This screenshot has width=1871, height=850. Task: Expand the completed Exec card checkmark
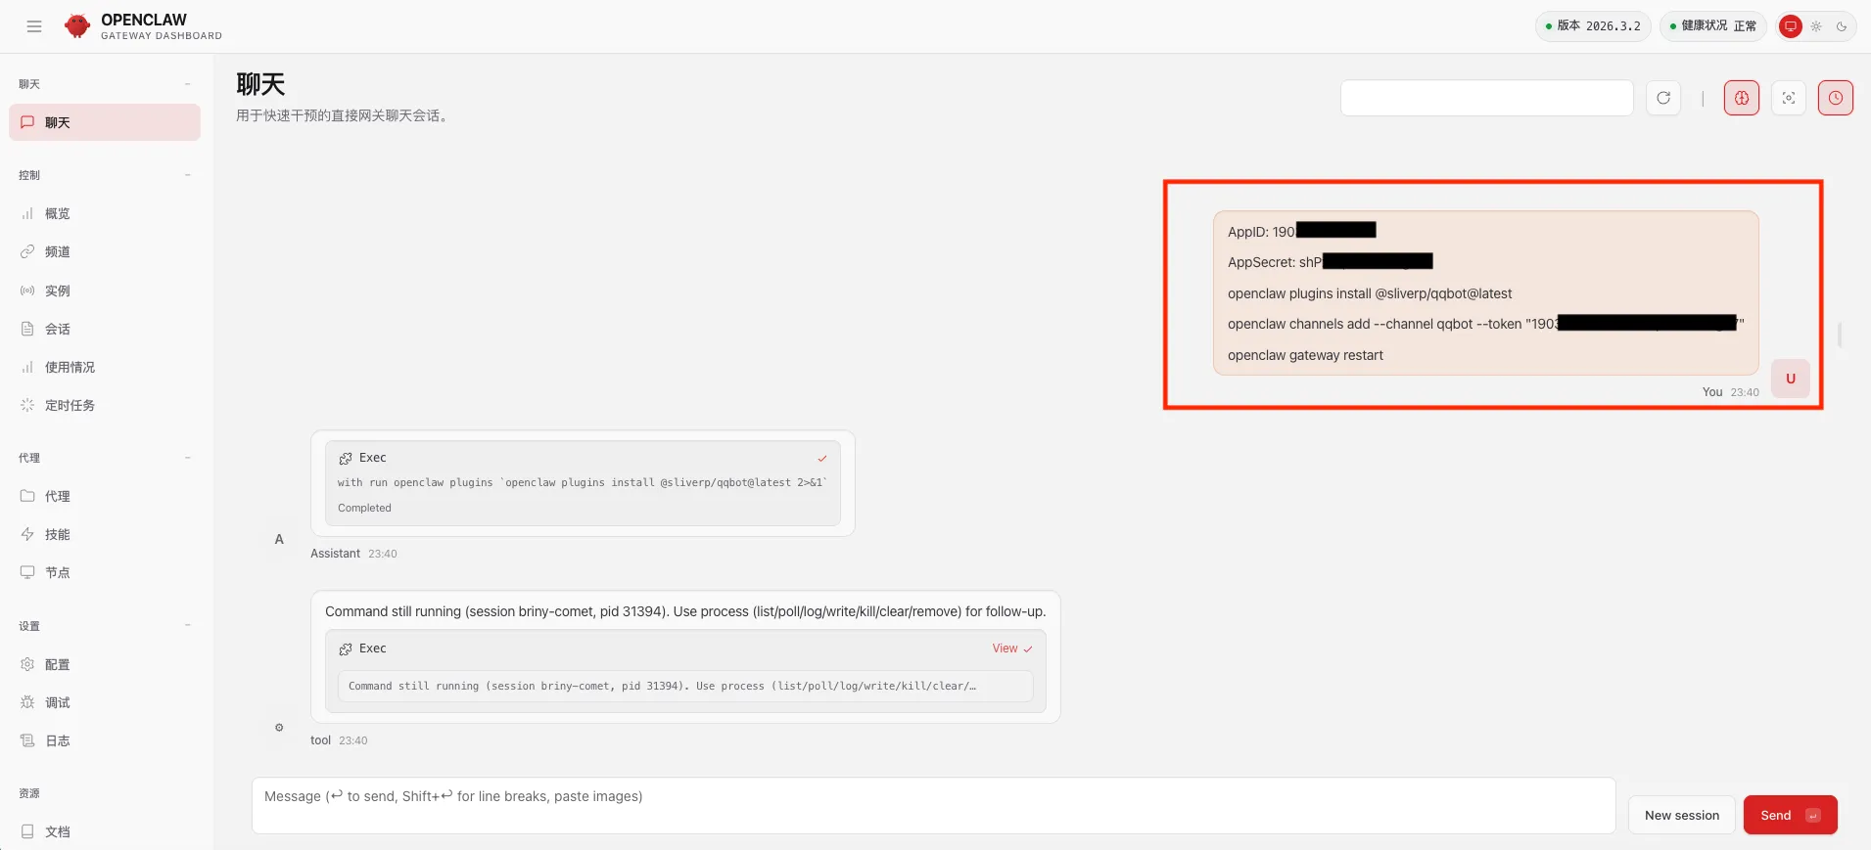tap(822, 458)
